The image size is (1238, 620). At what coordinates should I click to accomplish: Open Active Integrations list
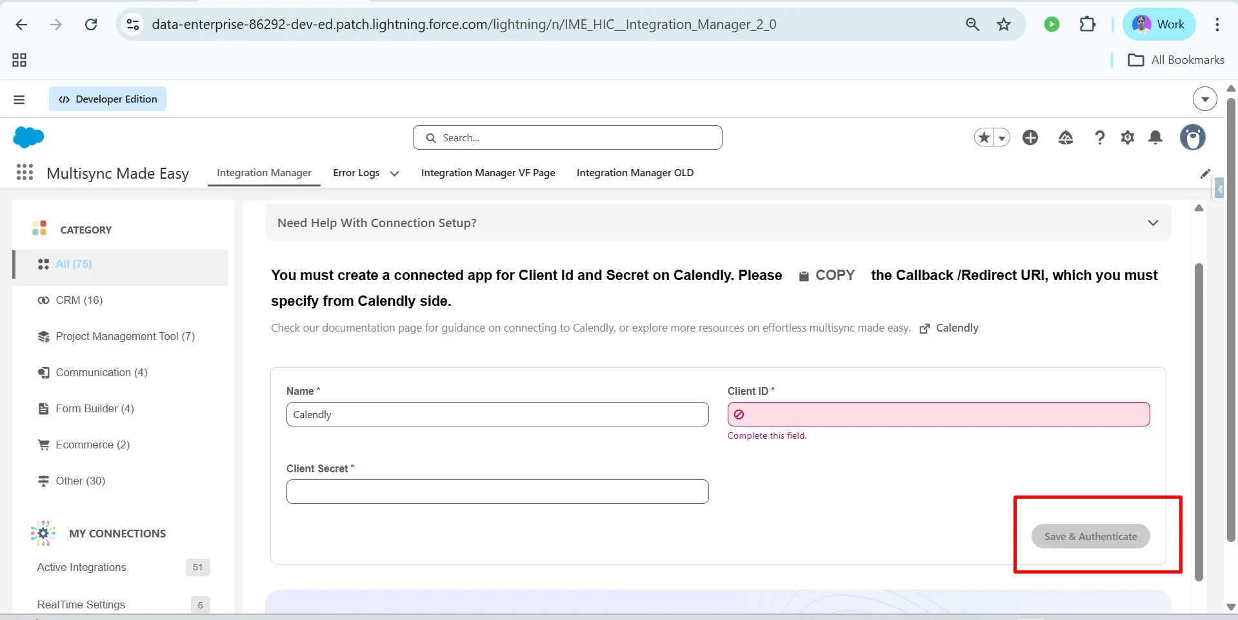(x=82, y=567)
